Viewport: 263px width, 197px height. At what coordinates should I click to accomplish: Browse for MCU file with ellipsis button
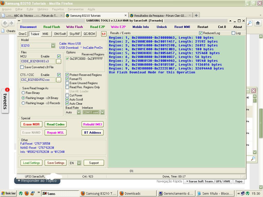click(x=59, y=62)
